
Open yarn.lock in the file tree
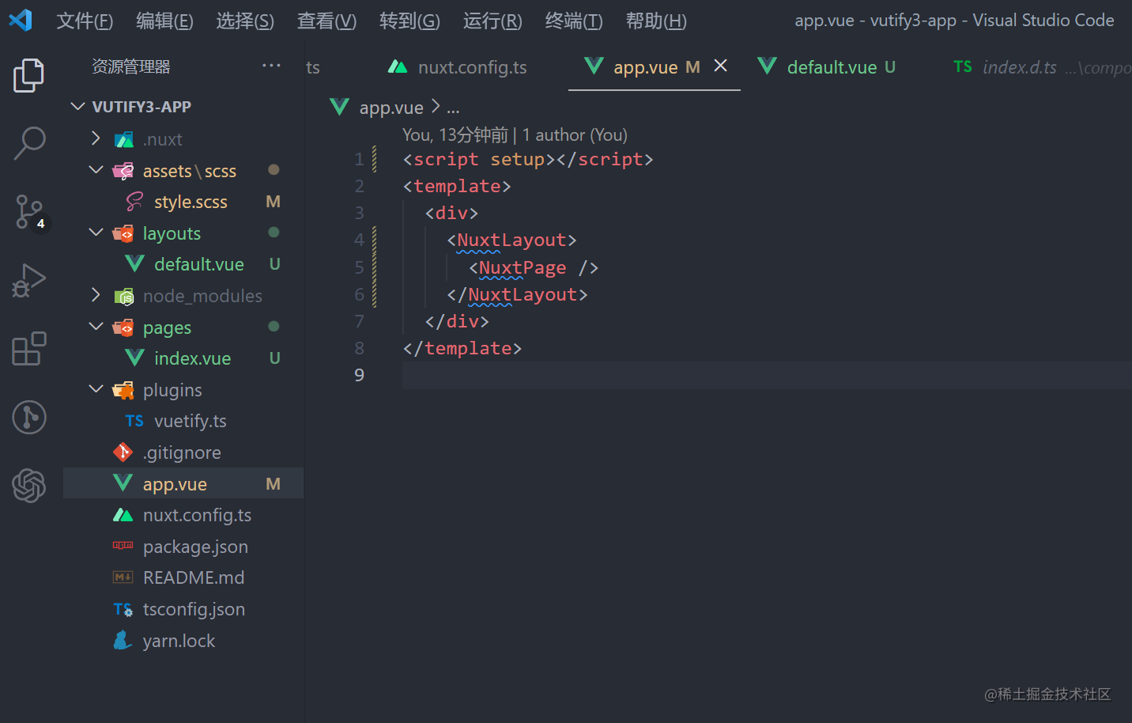(183, 641)
